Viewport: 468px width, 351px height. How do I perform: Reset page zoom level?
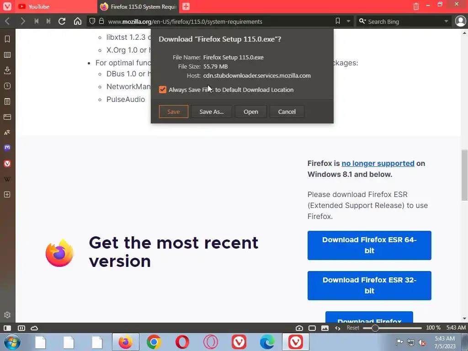coord(353,328)
